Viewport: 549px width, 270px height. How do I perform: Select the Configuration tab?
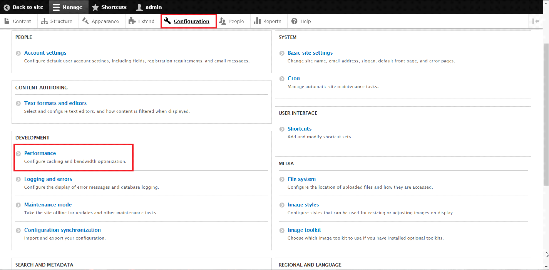pyautogui.click(x=188, y=21)
